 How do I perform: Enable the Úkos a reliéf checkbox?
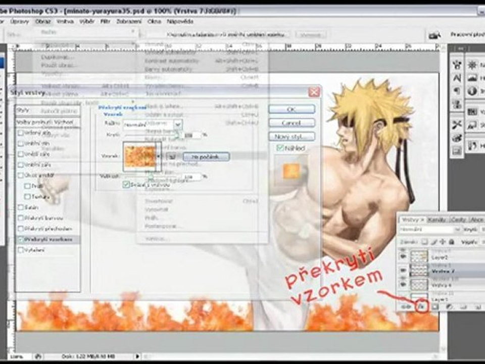point(21,175)
